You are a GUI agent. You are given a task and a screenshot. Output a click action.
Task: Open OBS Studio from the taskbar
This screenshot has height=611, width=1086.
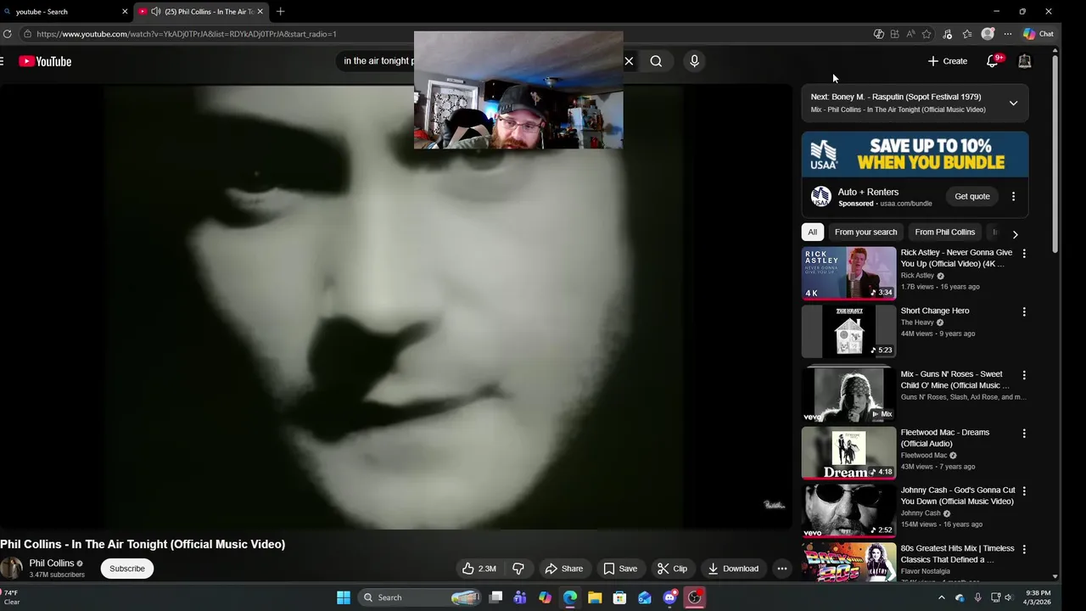[x=695, y=597]
